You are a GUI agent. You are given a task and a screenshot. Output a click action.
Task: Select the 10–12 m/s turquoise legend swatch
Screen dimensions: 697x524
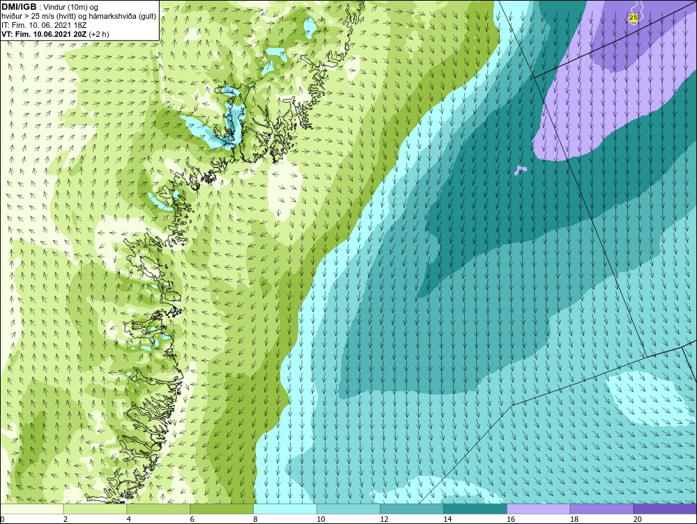point(348,509)
